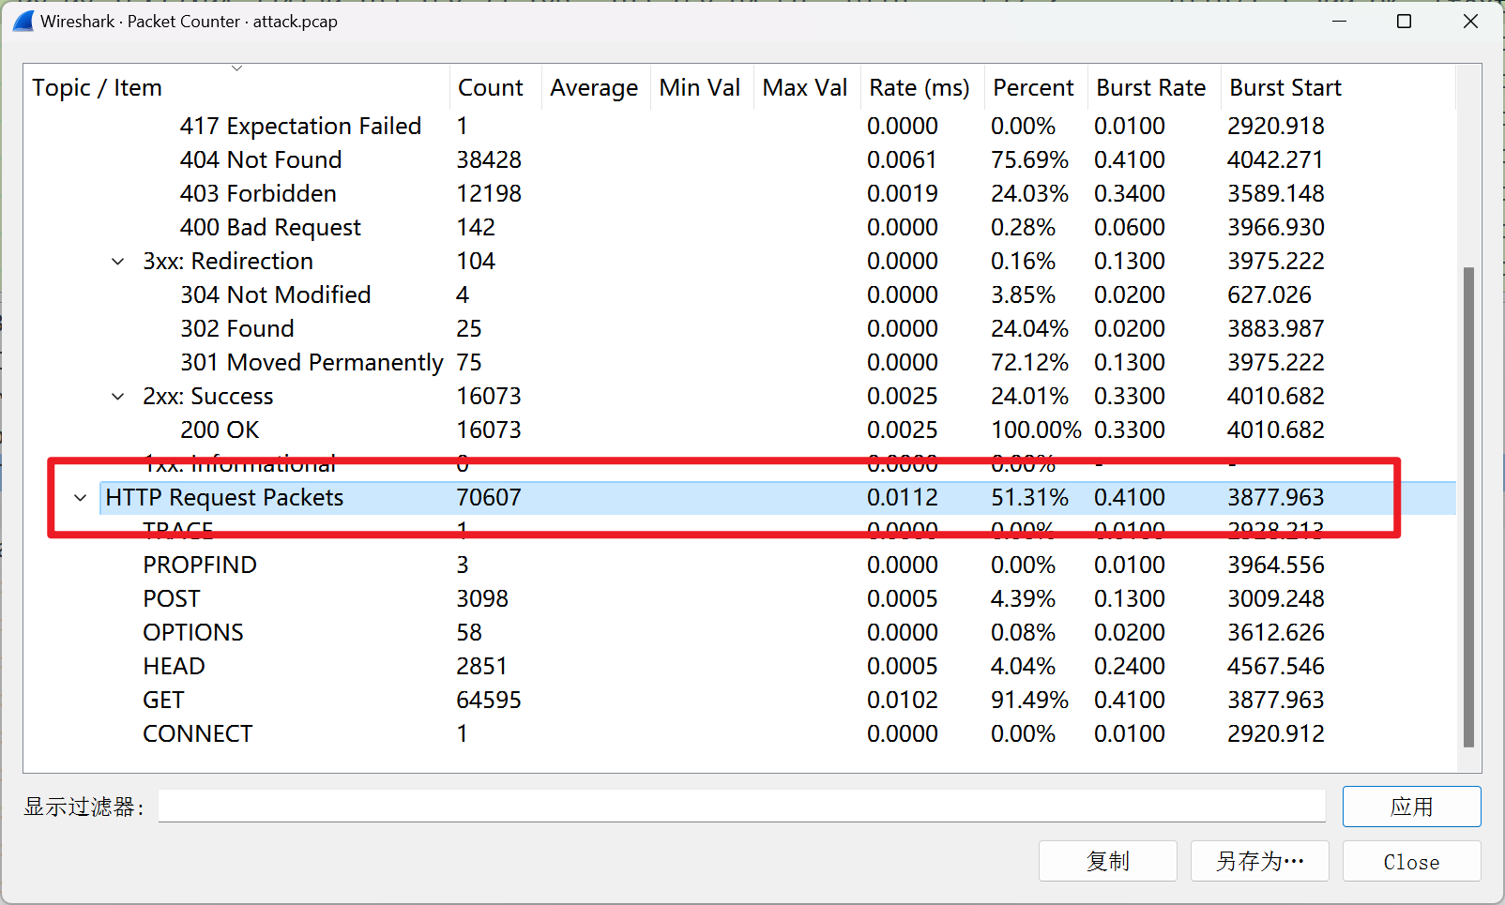
Task: Collapse the 3xx: Redirection tree node
Action: [118, 262]
